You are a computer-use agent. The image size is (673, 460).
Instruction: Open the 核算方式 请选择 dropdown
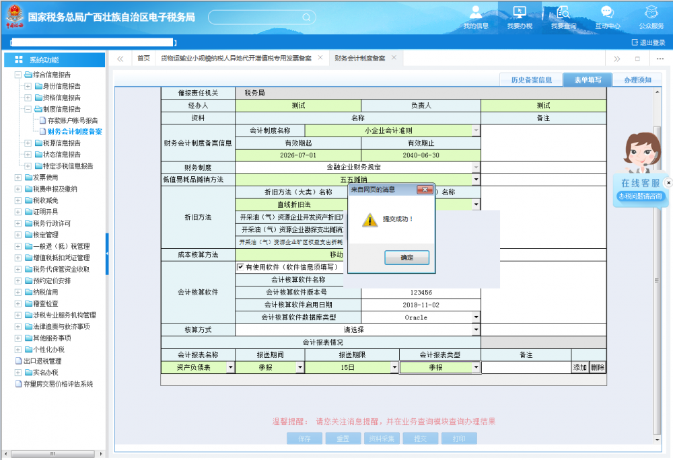tap(476, 330)
